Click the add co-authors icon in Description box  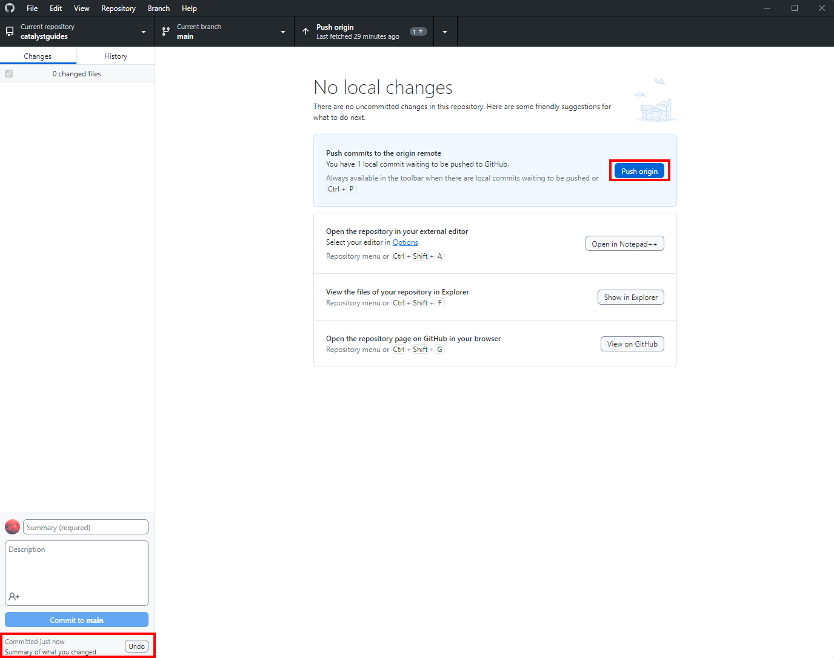point(14,596)
